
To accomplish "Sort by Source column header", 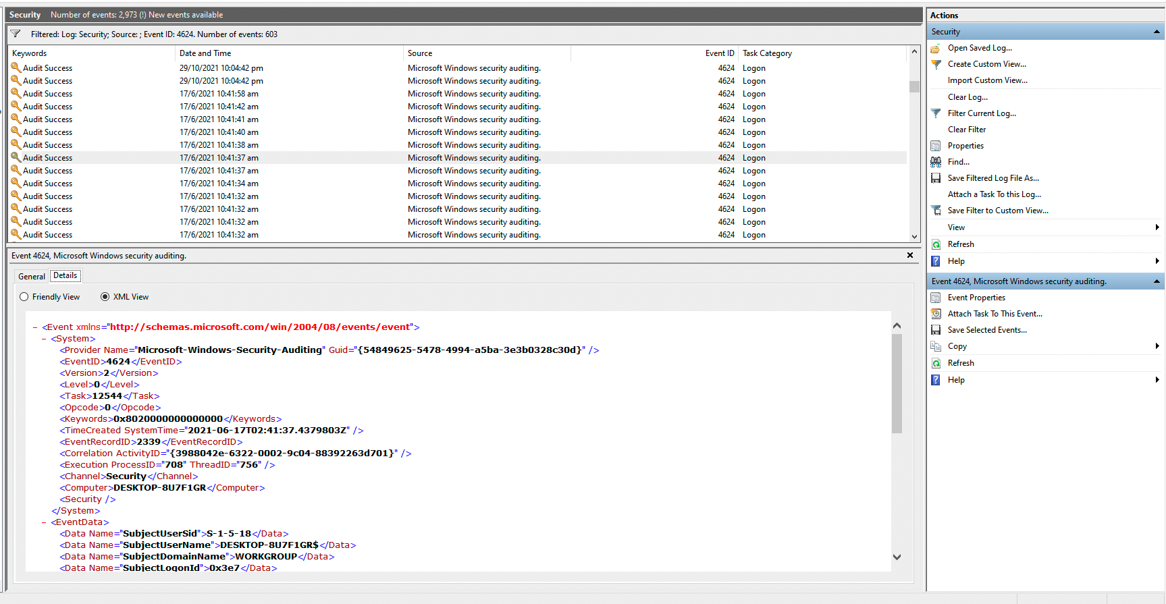I will pos(487,53).
